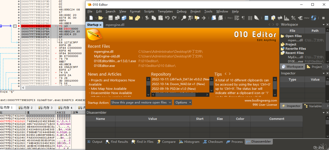Close the Startup tab with its X

click(100, 25)
